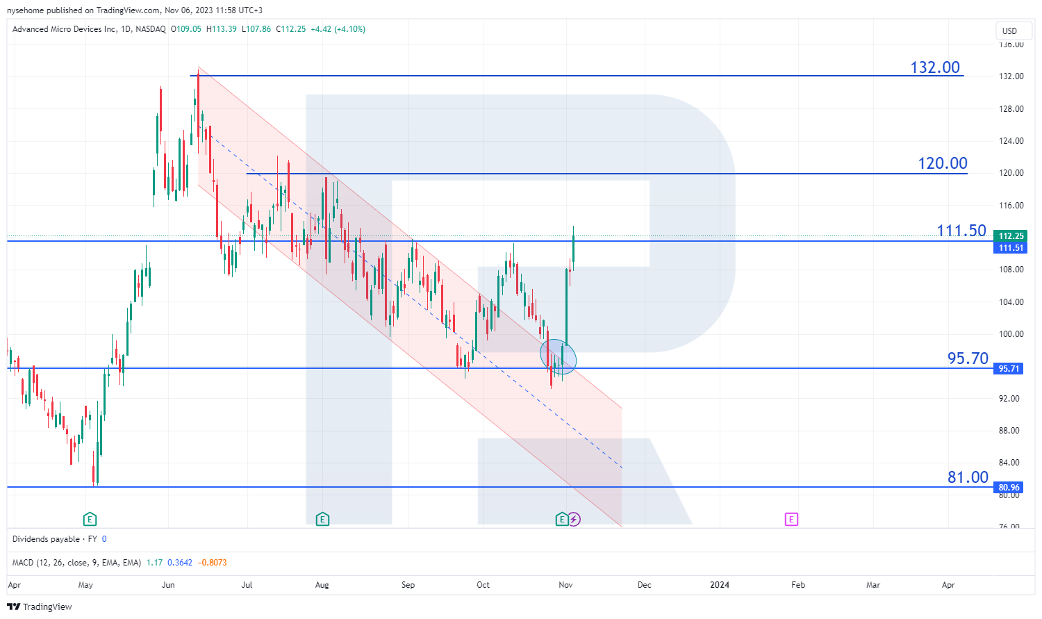Click the 128.00 price scale label
The width and height of the screenshot is (1042, 619).
click(1011, 109)
